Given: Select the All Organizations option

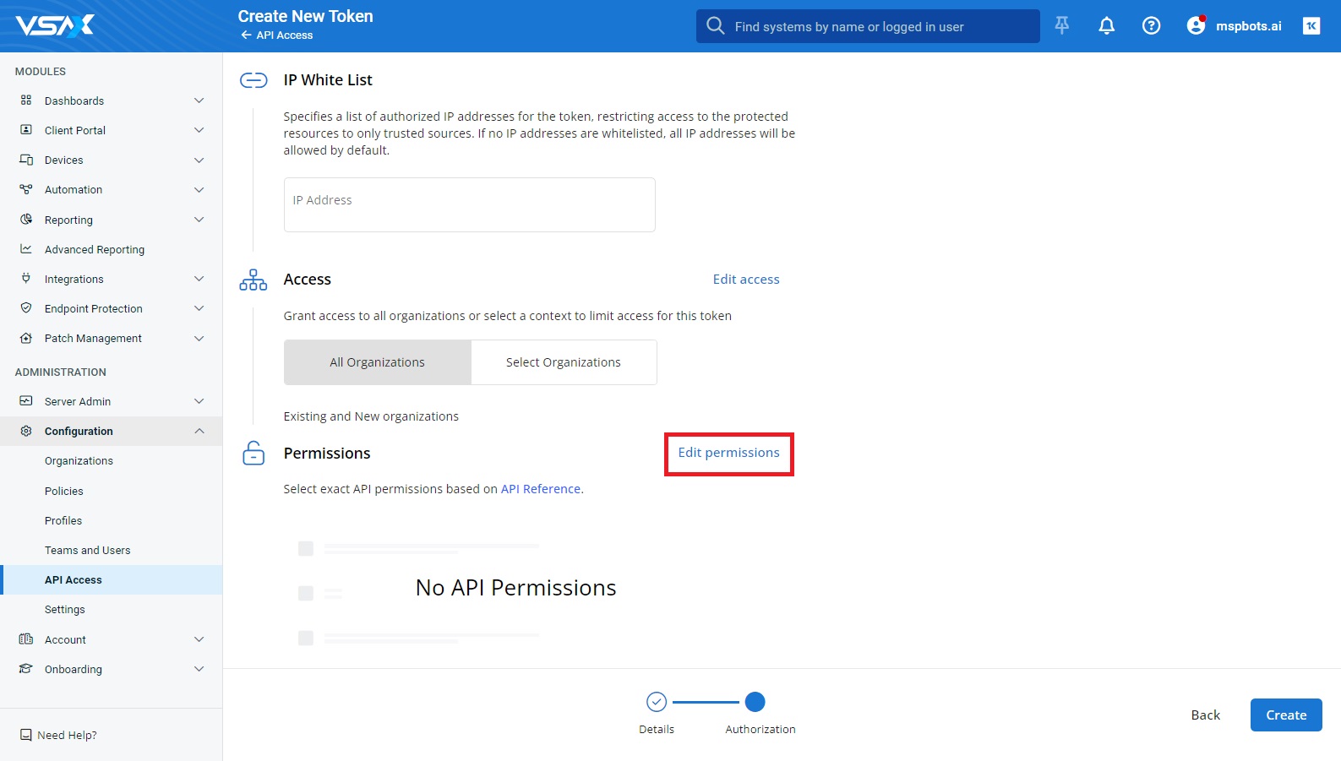Looking at the screenshot, I should click(377, 362).
